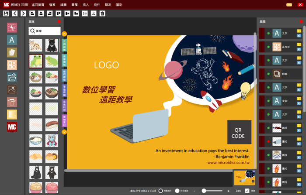Click the zoom in plus button
Screen dimensions: 306x195
point(228,191)
